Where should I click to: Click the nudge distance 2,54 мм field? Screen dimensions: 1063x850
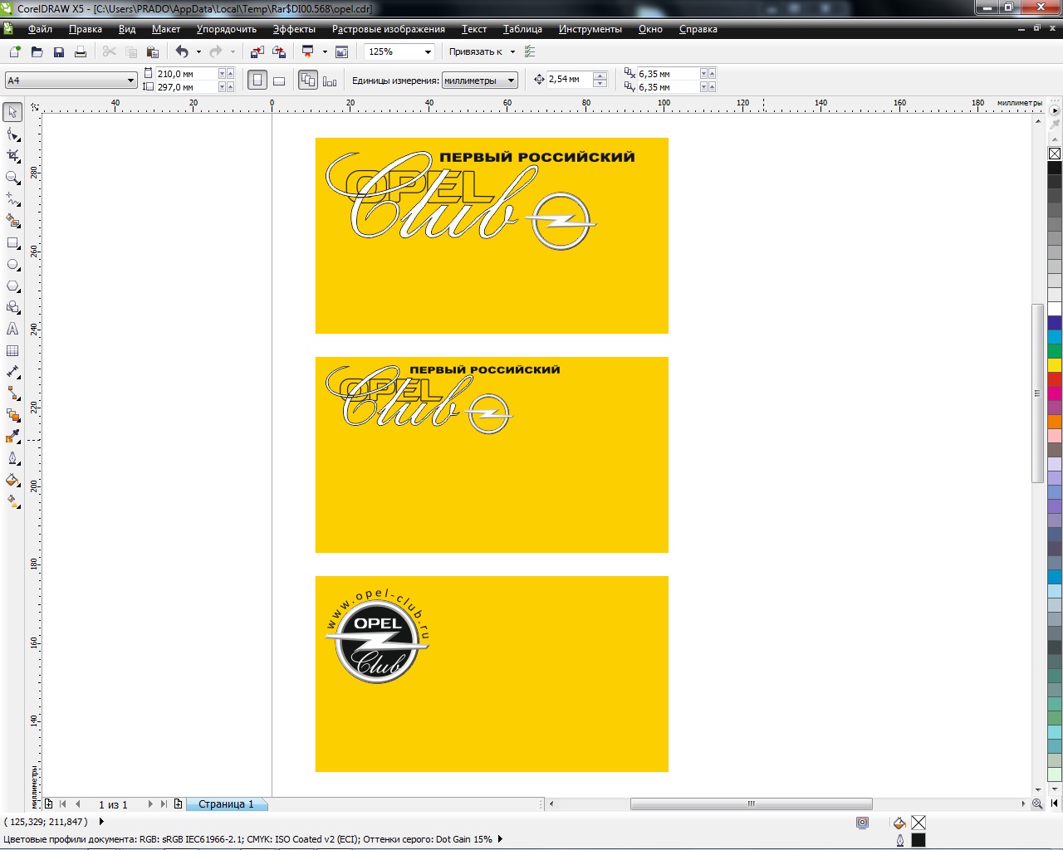click(570, 79)
